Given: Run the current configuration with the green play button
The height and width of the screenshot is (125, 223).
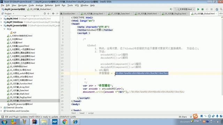Looking at the screenshot, I should (198, 9).
